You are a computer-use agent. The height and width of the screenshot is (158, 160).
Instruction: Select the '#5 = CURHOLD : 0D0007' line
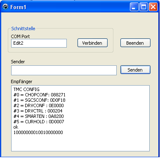coord(39,122)
